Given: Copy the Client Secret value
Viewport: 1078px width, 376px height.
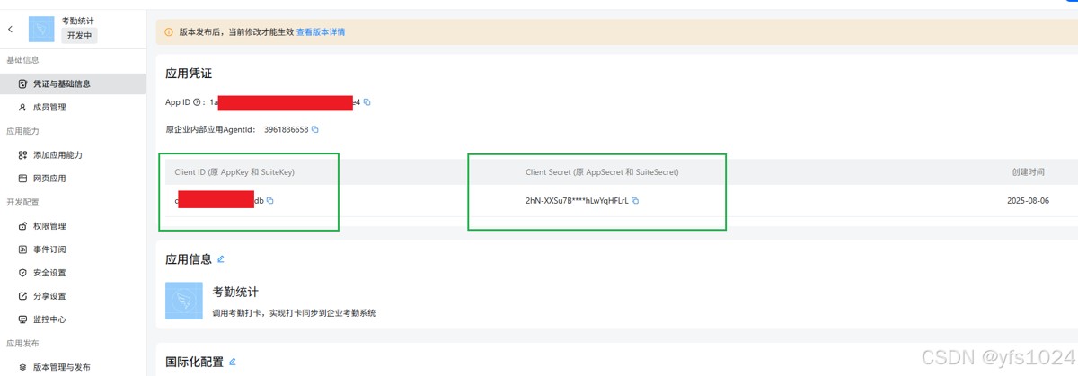Looking at the screenshot, I should point(635,201).
